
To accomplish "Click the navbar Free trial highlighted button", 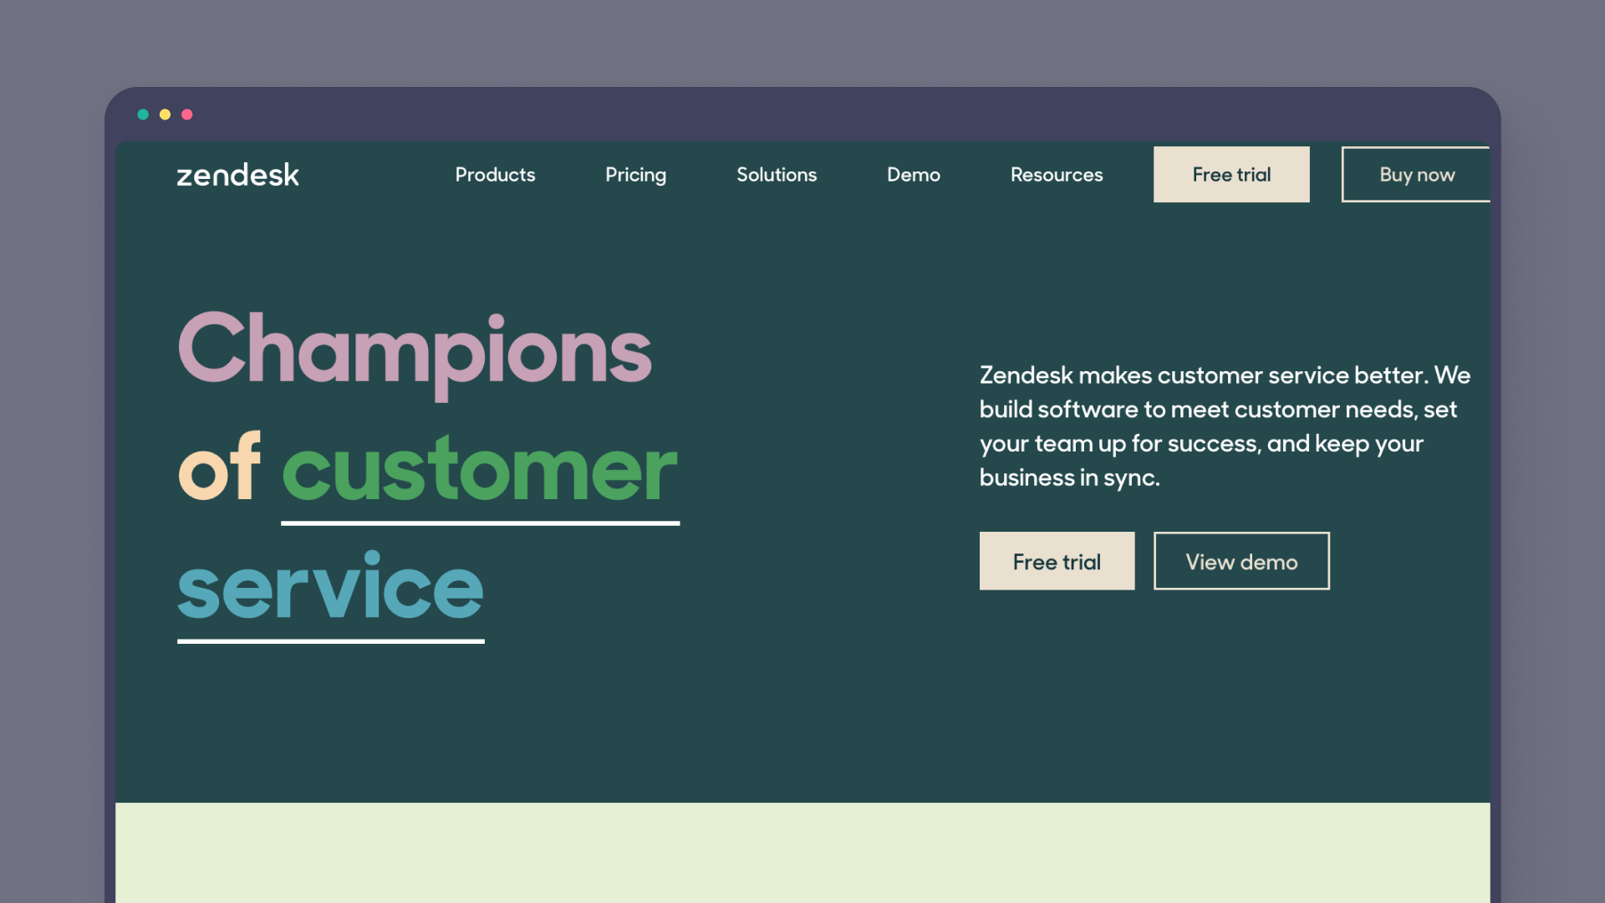I will [1231, 174].
